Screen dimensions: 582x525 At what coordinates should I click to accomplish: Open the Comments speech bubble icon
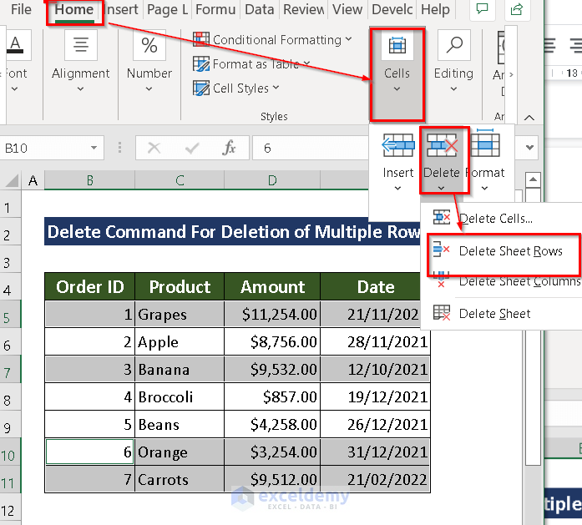(482, 10)
